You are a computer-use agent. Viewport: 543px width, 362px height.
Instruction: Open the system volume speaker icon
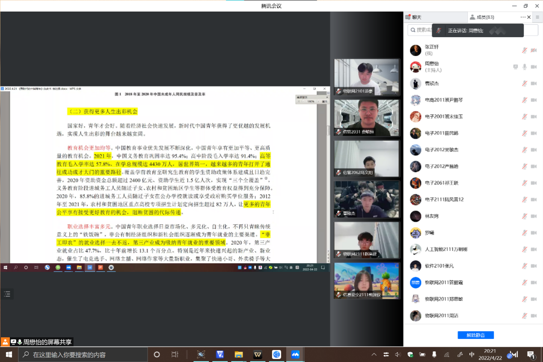[x=398, y=354]
